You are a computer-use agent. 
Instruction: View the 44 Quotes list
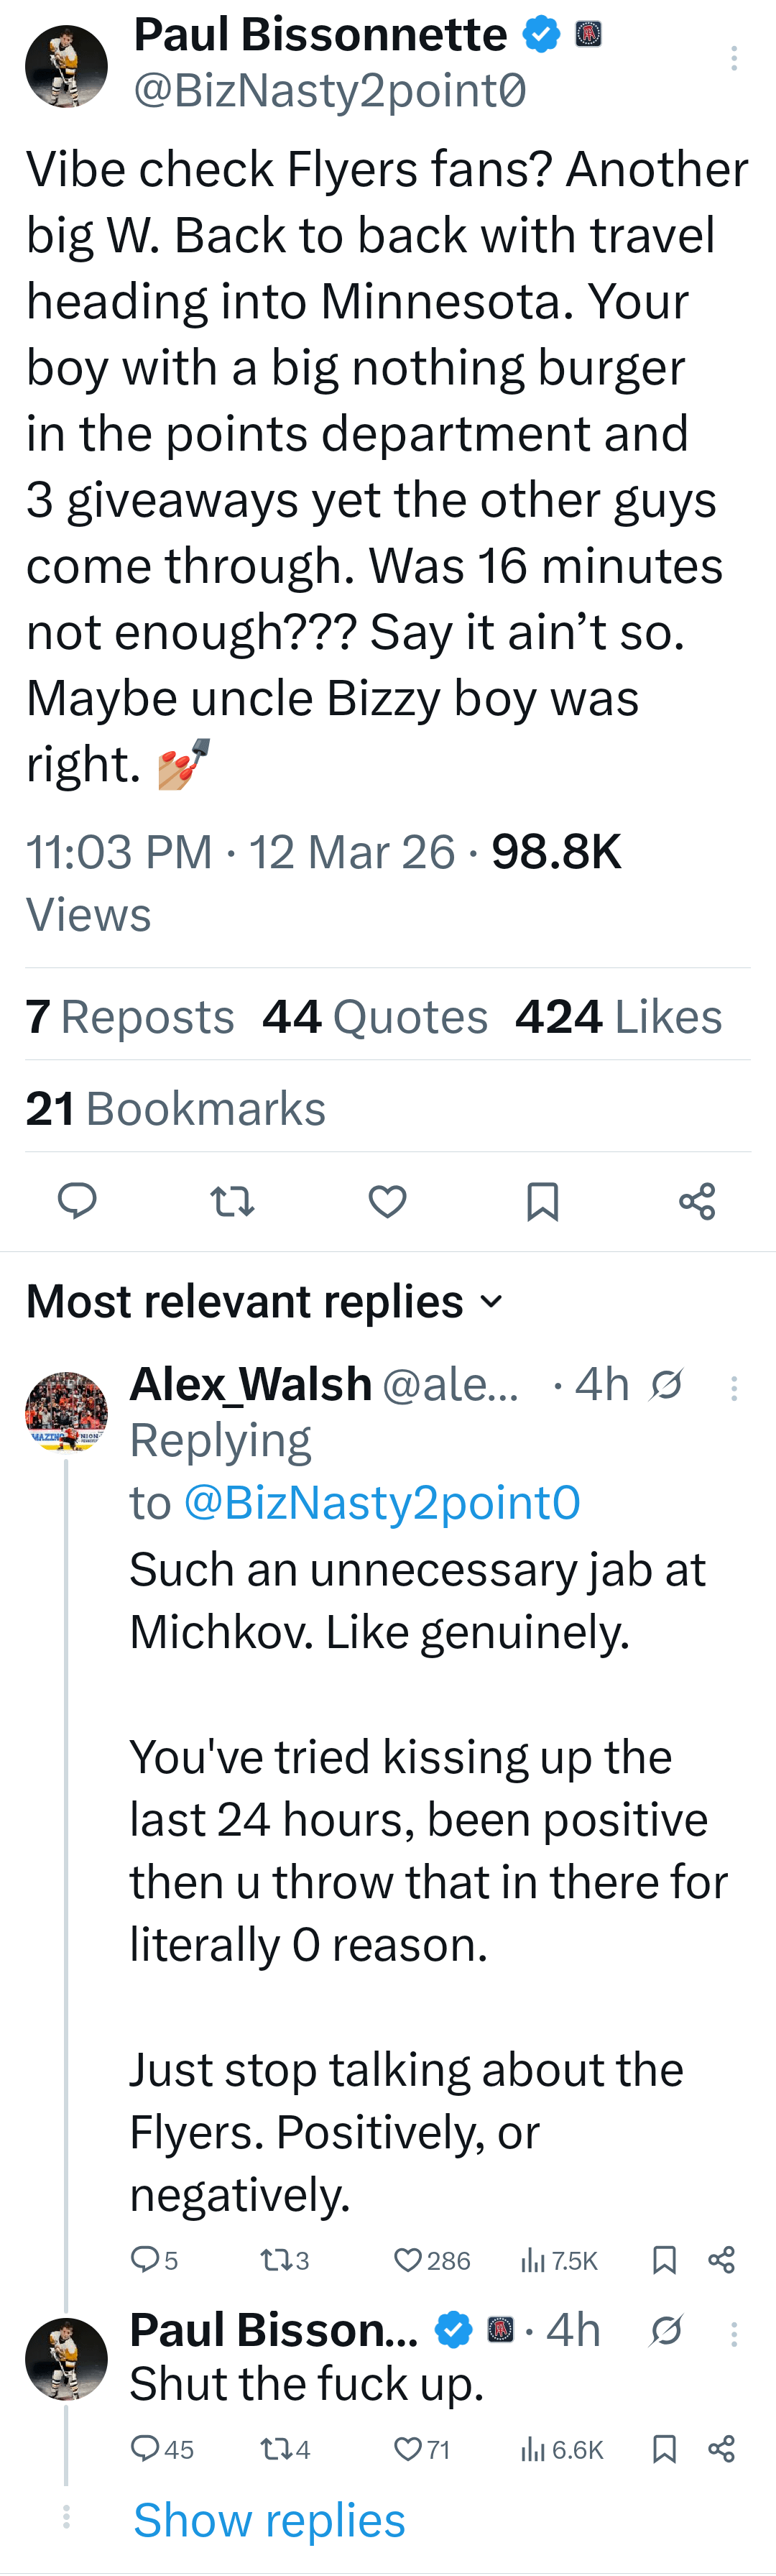(375, 1017)
